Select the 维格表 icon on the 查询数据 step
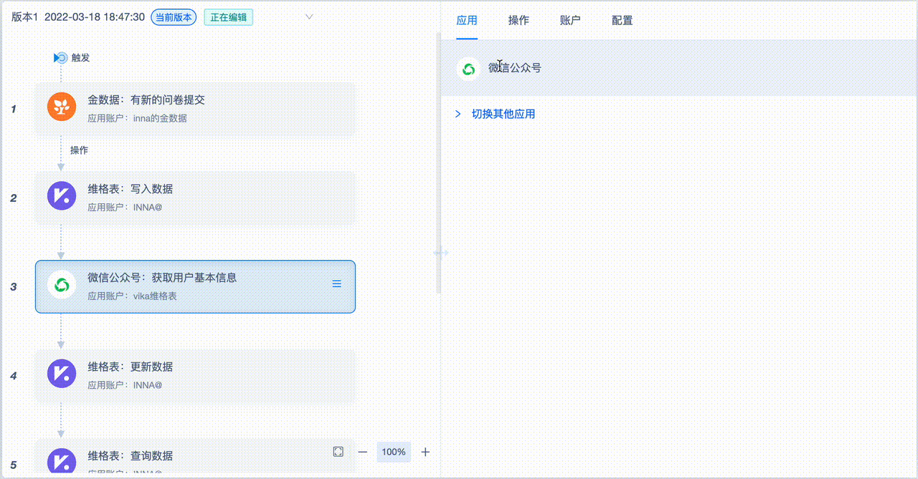918x479 pixels. 61,462
